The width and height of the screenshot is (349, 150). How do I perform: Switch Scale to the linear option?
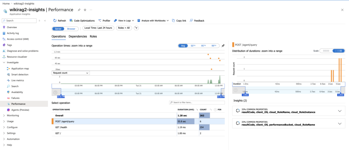[x=326, y=51]
